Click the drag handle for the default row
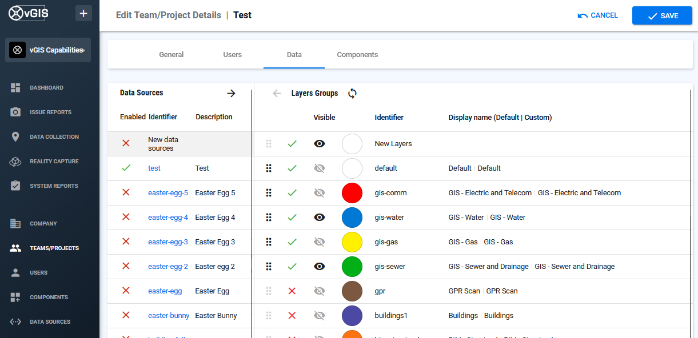 coord(269,168)
